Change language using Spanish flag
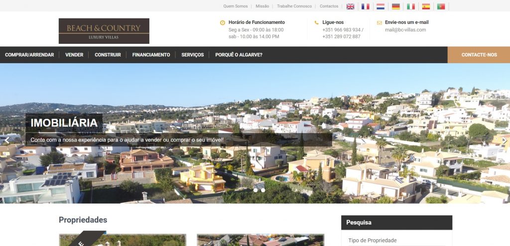Viewport: 510px width, 246px height. (x=426, y=6)
